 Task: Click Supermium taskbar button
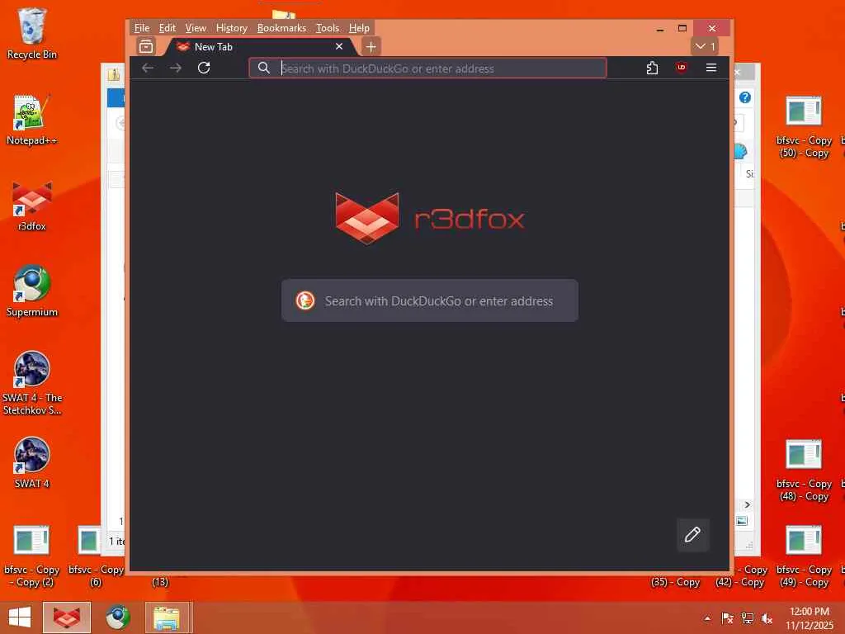click(118, 617)
